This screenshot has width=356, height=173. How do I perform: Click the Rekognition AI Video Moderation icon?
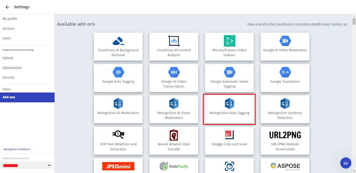coord(174,103)
